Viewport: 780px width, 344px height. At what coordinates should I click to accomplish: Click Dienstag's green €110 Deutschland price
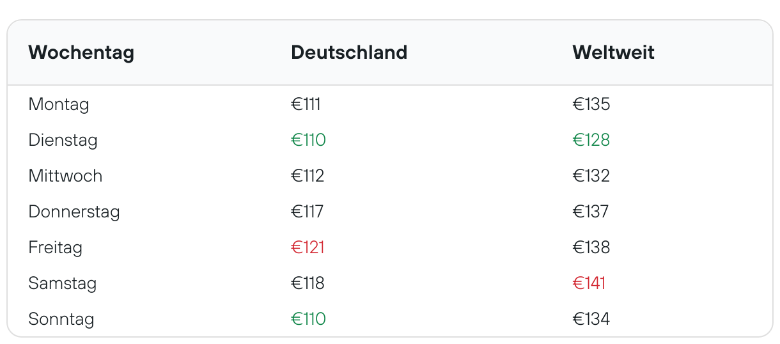tap(309, 140)
